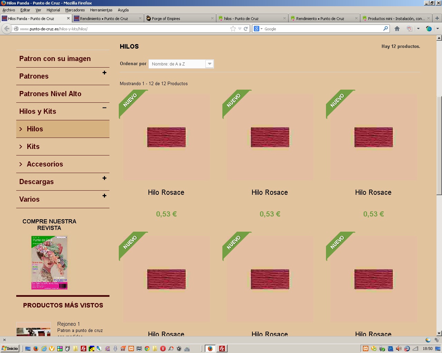Open the Ayuda menu
This screenshot has height=353, width=442.
pyautogui.click(x=123, y=10)
